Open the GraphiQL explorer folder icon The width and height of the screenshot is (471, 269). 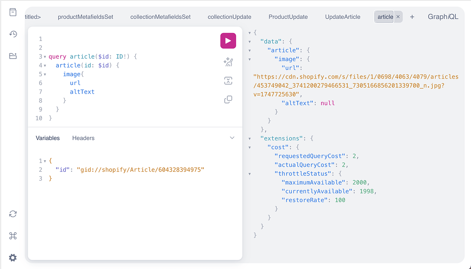point(13,56)
